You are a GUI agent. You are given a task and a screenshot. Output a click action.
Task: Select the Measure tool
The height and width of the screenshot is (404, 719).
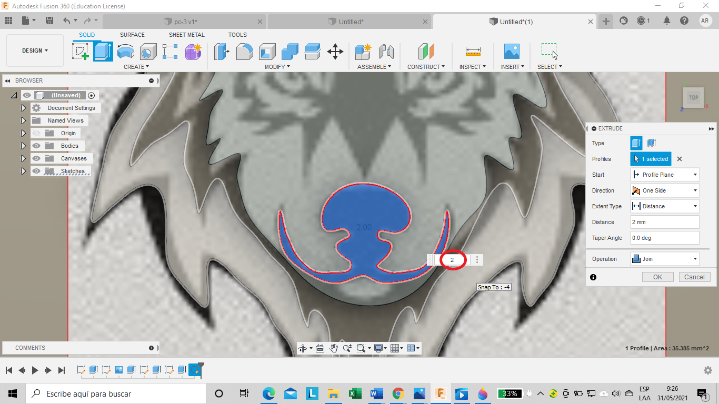click(x=473, y=52)
